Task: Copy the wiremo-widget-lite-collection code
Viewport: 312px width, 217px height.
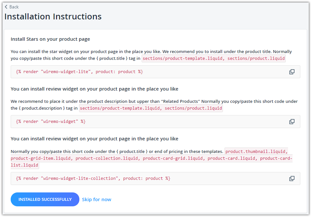Action: click(x=292, y=179)
